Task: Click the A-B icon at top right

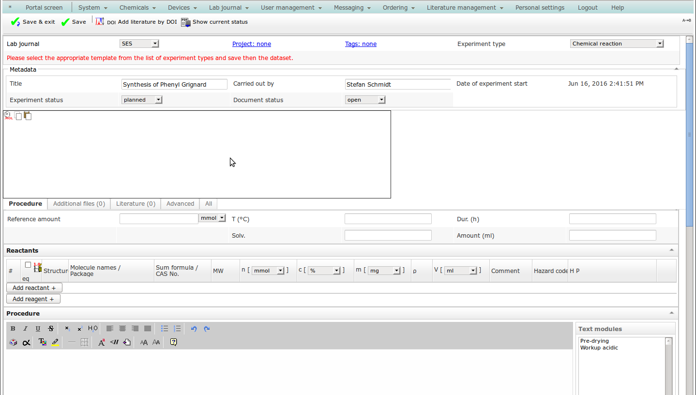Action: (686, 20)
